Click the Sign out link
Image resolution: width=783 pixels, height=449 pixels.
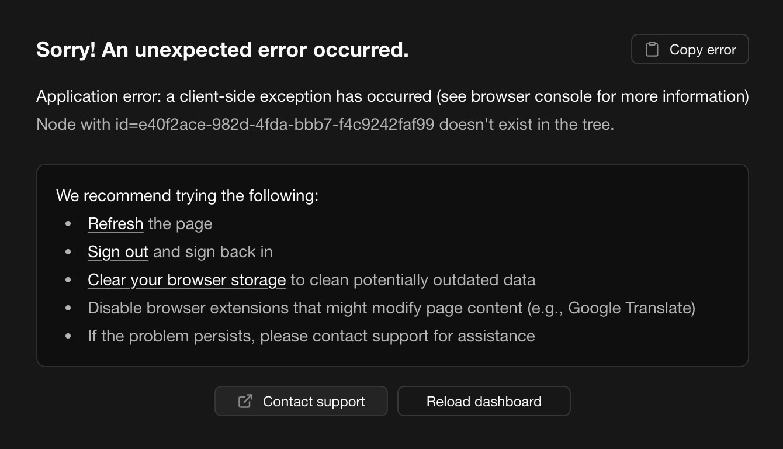[x=117, y=252]
